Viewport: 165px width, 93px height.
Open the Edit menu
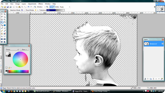pos(7,4)
